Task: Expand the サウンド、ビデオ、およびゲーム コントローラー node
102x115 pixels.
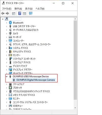Action: (7, 44)
